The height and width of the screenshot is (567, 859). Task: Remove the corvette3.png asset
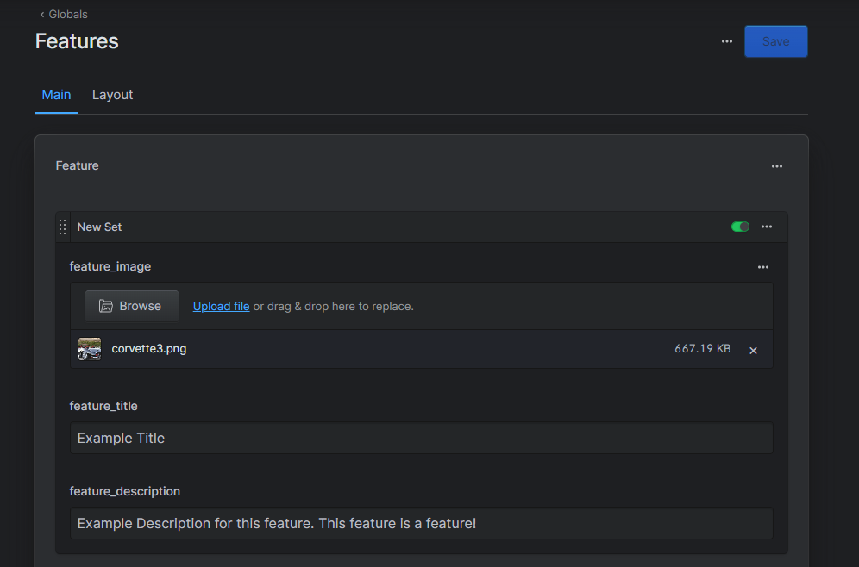point(753,350)
